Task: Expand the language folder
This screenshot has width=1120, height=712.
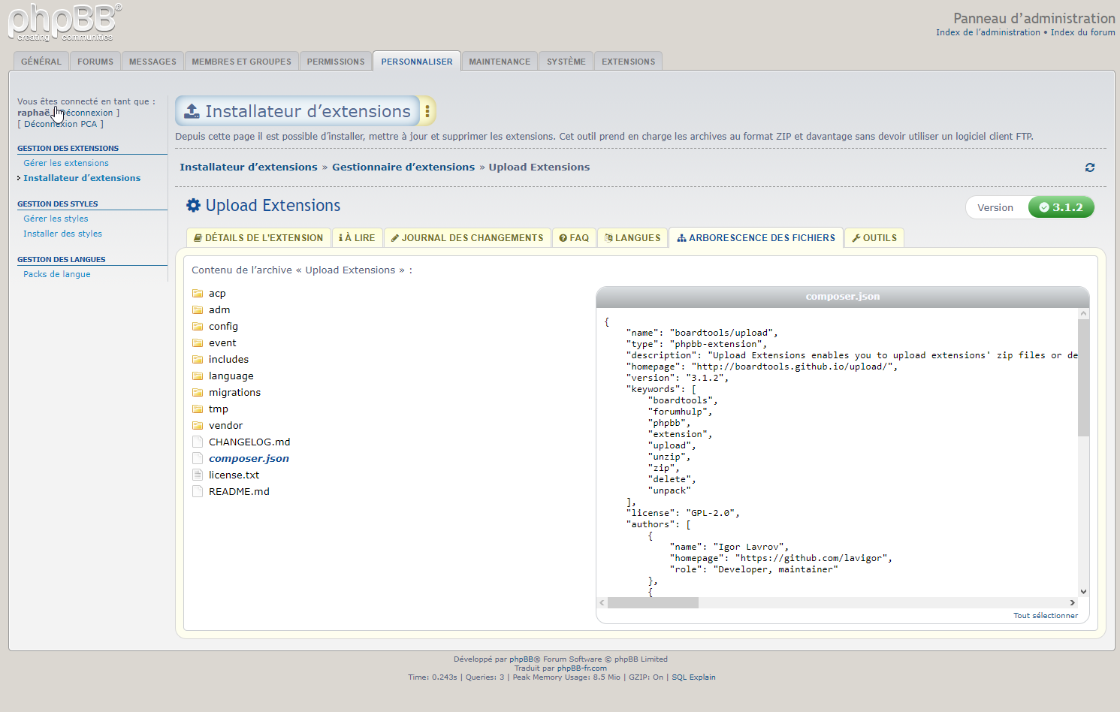Action: pos(231,376)
